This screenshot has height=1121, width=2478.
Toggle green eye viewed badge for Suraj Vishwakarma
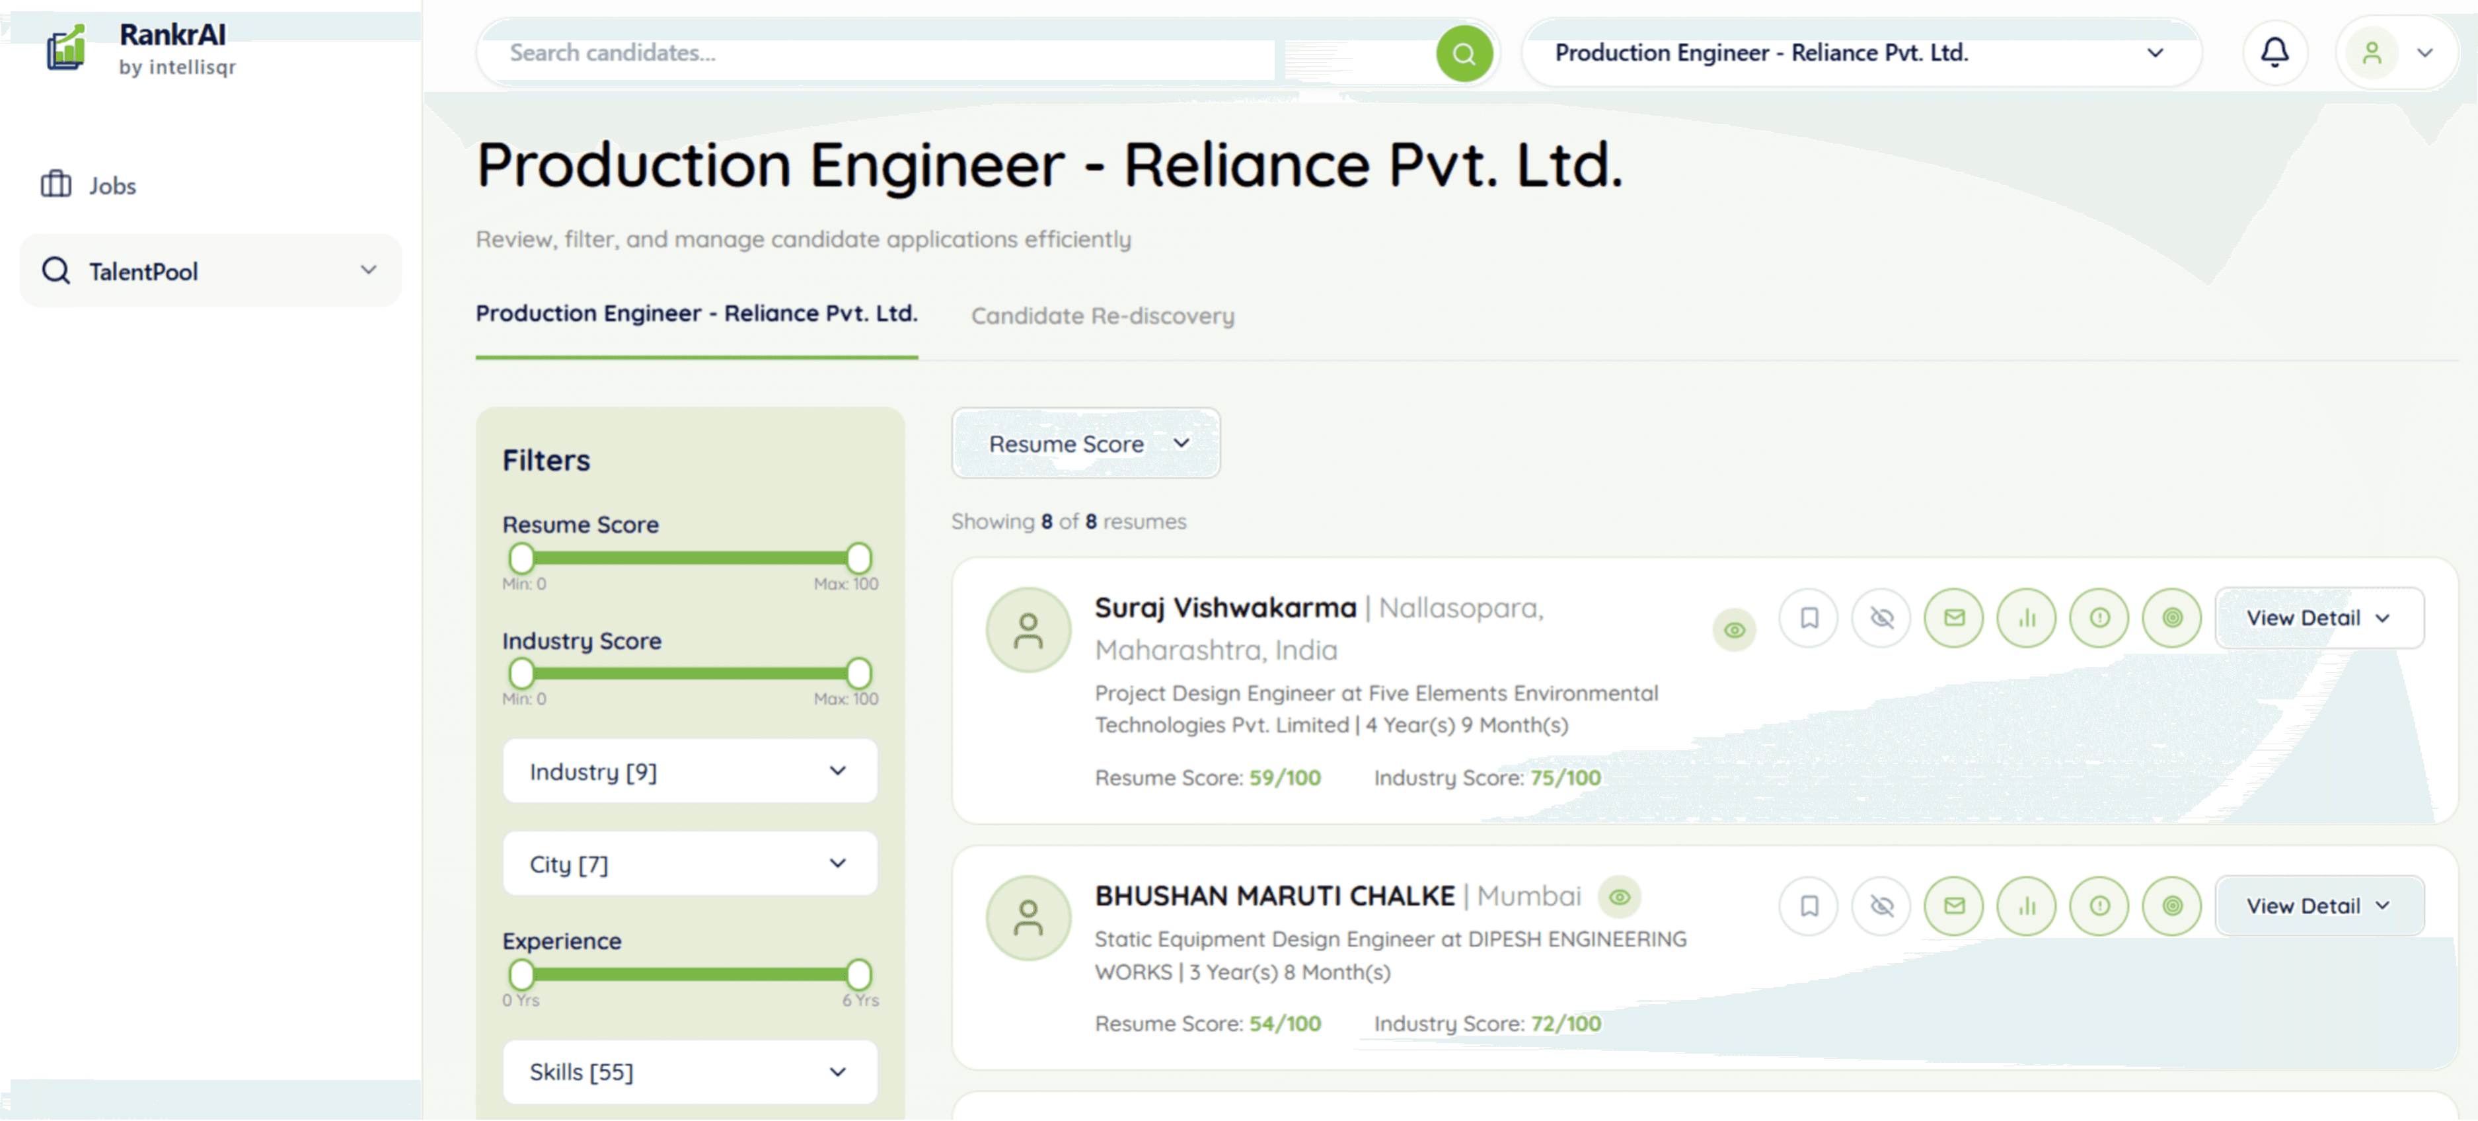1733,631
